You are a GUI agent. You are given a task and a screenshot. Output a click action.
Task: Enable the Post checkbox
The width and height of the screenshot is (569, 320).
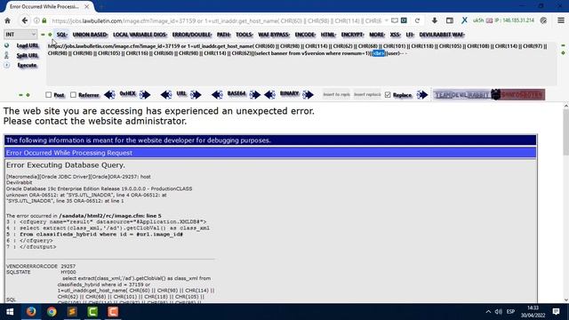click(49, 95)
